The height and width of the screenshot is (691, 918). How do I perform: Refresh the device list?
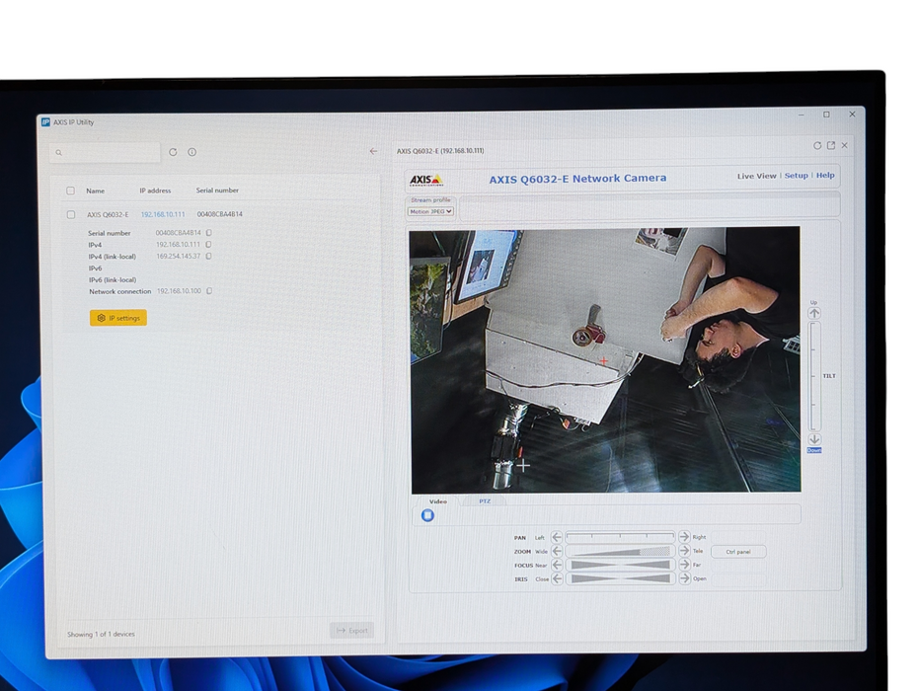click(173, 152)
